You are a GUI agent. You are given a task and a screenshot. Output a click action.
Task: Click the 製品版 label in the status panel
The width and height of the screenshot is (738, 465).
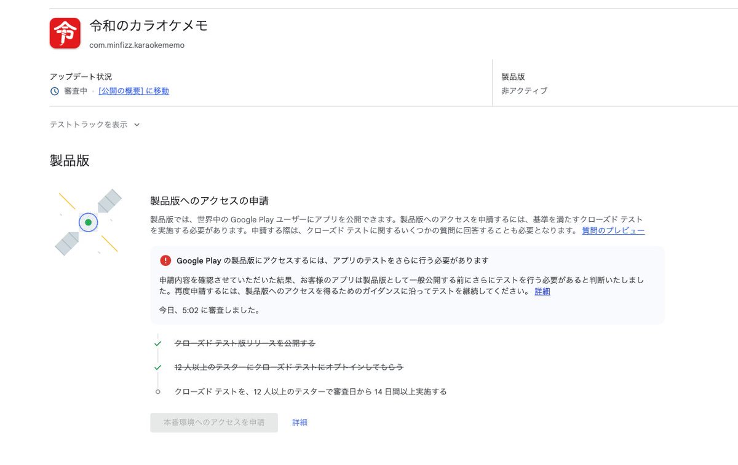[513, 77]
